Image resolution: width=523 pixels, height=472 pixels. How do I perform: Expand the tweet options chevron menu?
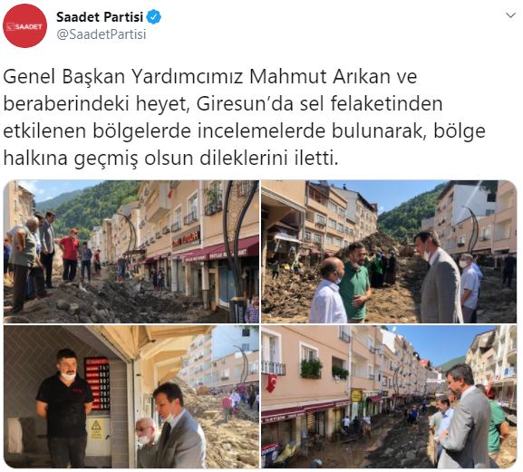[x=510, y=15]
